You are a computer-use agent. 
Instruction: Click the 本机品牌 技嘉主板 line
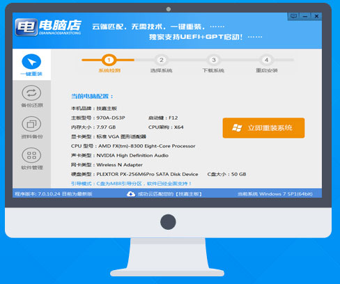(x=94, y=109)
